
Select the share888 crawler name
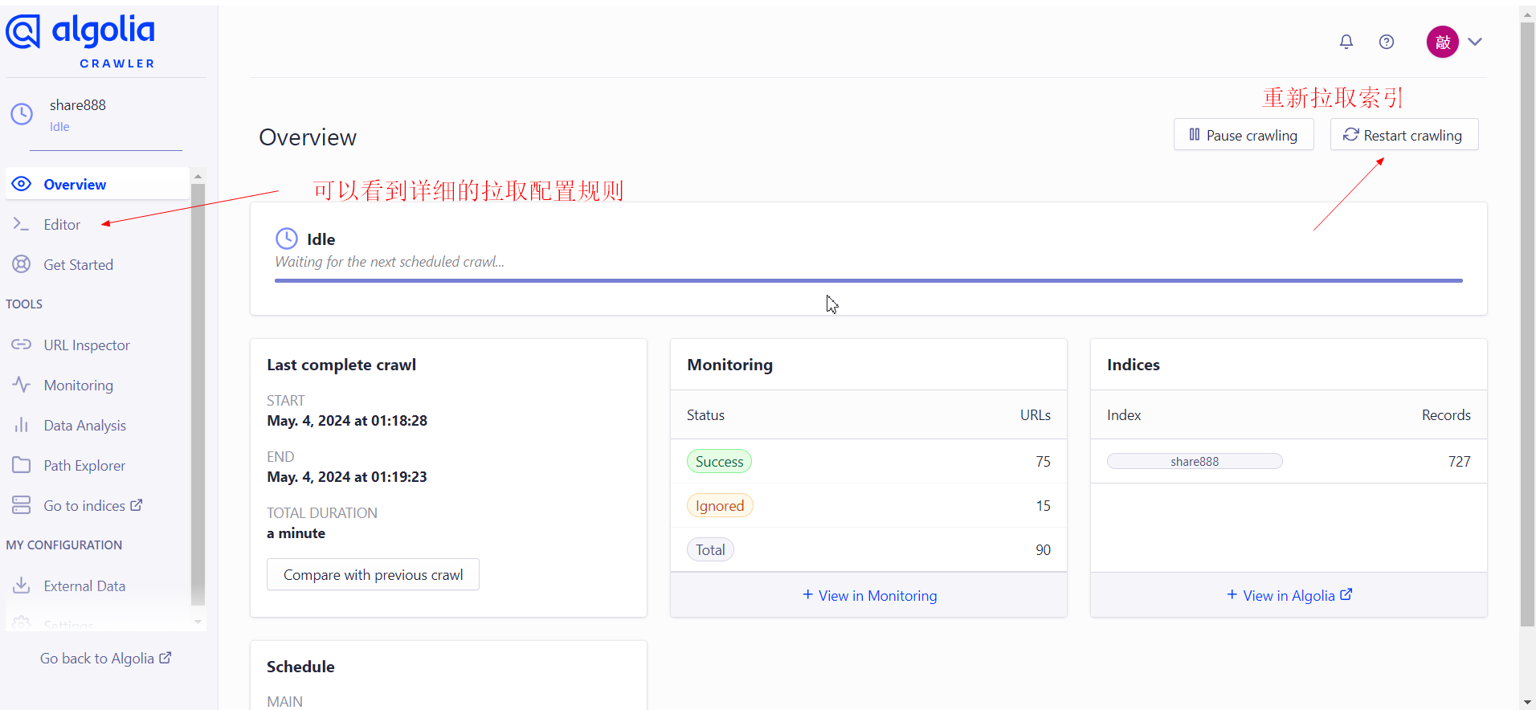click(78, 105)
